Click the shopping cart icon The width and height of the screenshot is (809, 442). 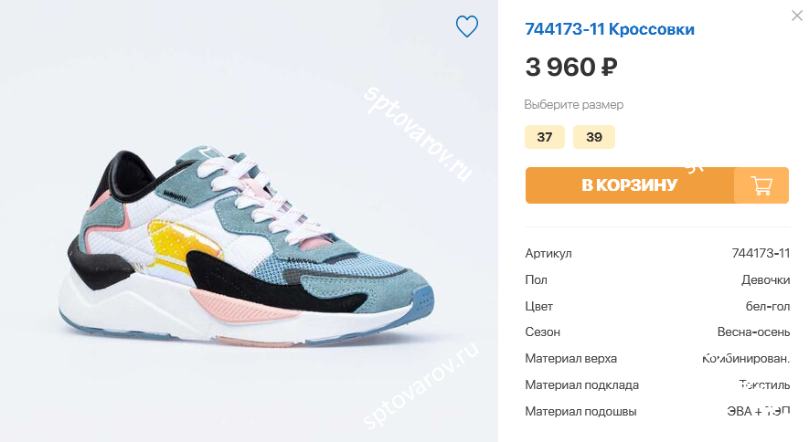(x=761, y=185)
